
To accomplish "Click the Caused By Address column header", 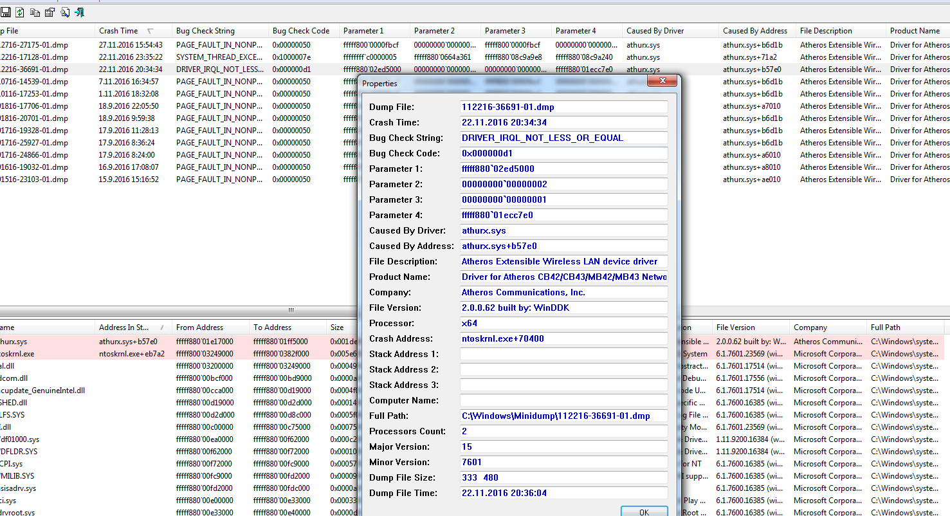I will pos(758,31).
